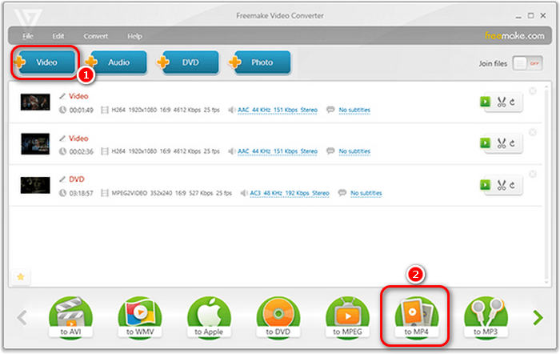Select the to DVD output option

click(278, 317)
